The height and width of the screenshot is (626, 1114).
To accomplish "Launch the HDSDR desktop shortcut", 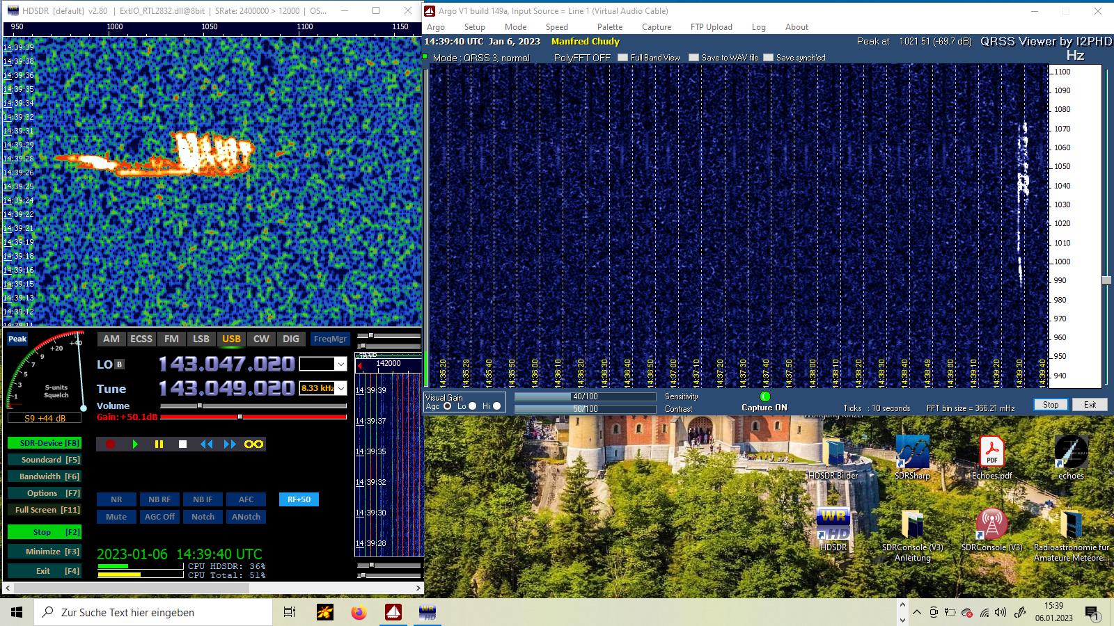I will pyautogui.click(x=833, y=530).
